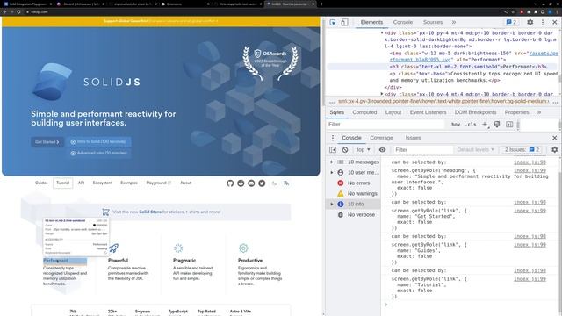Open Intro to Solid video link
The image size is (562, 316).
point(98,142)
